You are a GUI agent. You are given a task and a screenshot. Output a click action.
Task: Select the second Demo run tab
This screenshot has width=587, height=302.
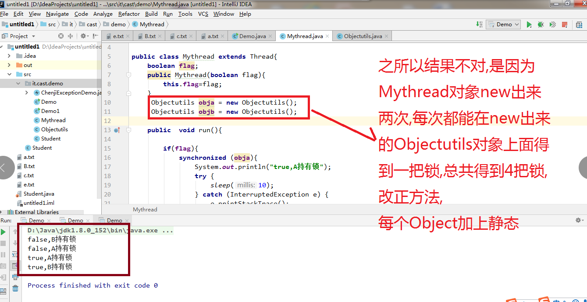point(75,220)
